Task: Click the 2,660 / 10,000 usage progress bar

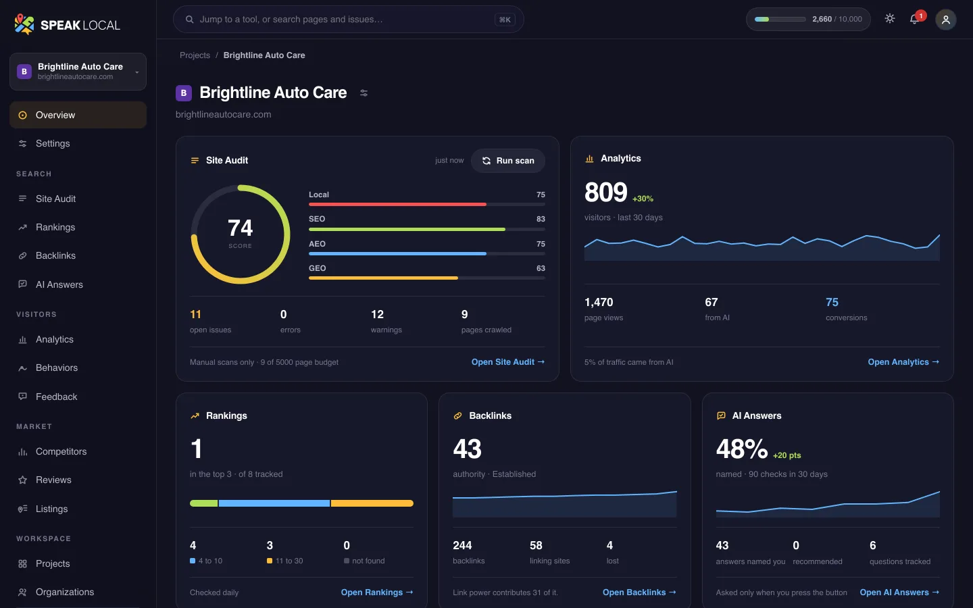Action: (x=780, y=20)
